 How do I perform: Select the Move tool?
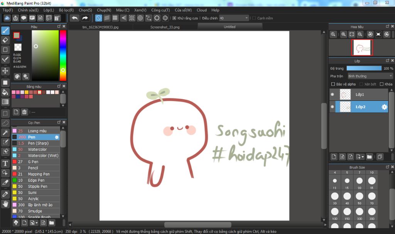[x=5, y=71]
